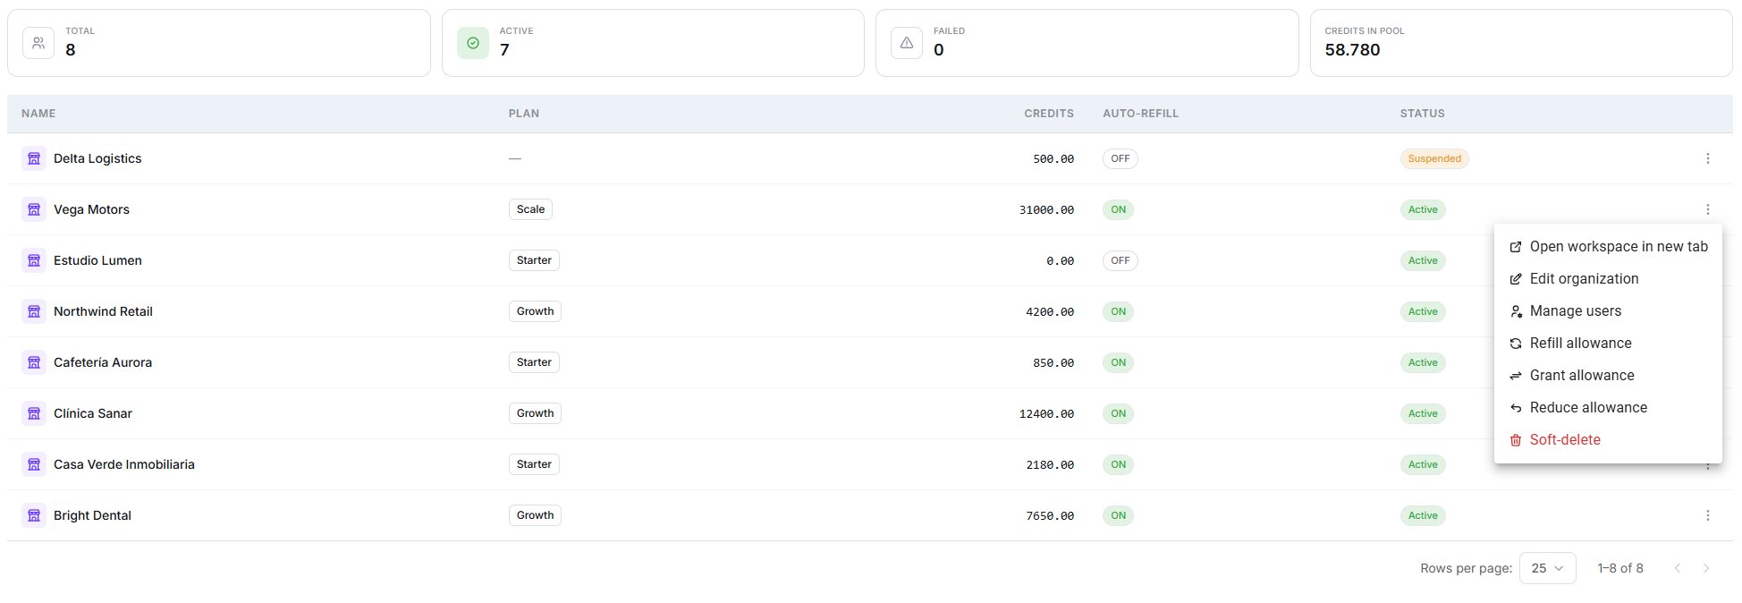Image resolution: width=1742 pixels, height=603 pixels.
Task: Click the Cafetería Aurora organization icon
Action: click(x=34, y=362)
